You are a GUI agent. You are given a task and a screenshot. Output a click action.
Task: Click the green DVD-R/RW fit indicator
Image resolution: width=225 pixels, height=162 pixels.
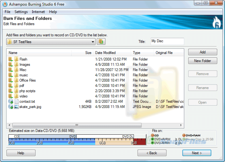152,143
